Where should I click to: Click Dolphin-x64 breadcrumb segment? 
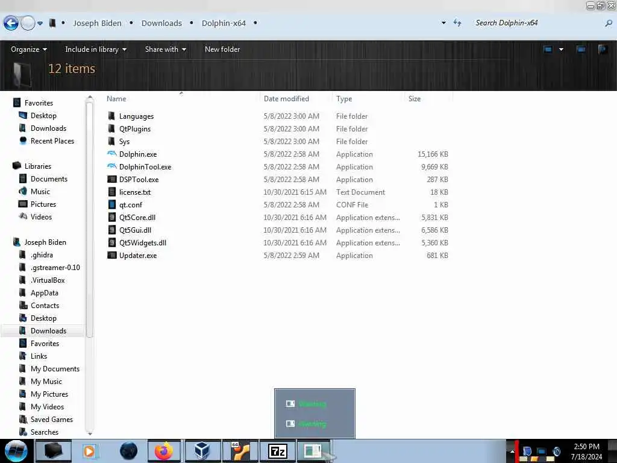224,24
